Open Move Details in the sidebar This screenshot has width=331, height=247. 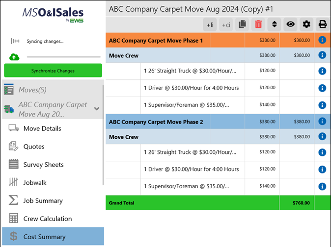42,128
